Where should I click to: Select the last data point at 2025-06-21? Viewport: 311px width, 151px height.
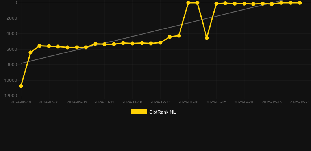point(300,3)
